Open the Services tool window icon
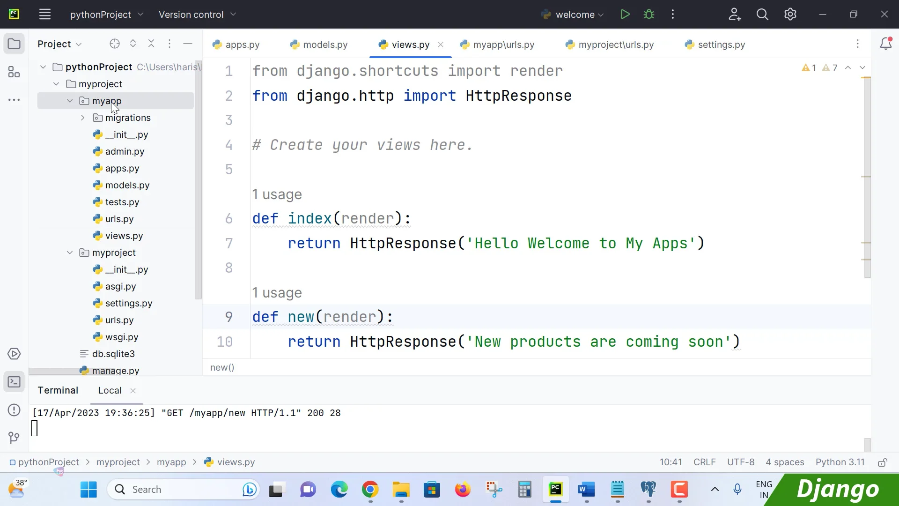Image resolution: width=899 pixels, height=506 pixels. pos(14,354)
